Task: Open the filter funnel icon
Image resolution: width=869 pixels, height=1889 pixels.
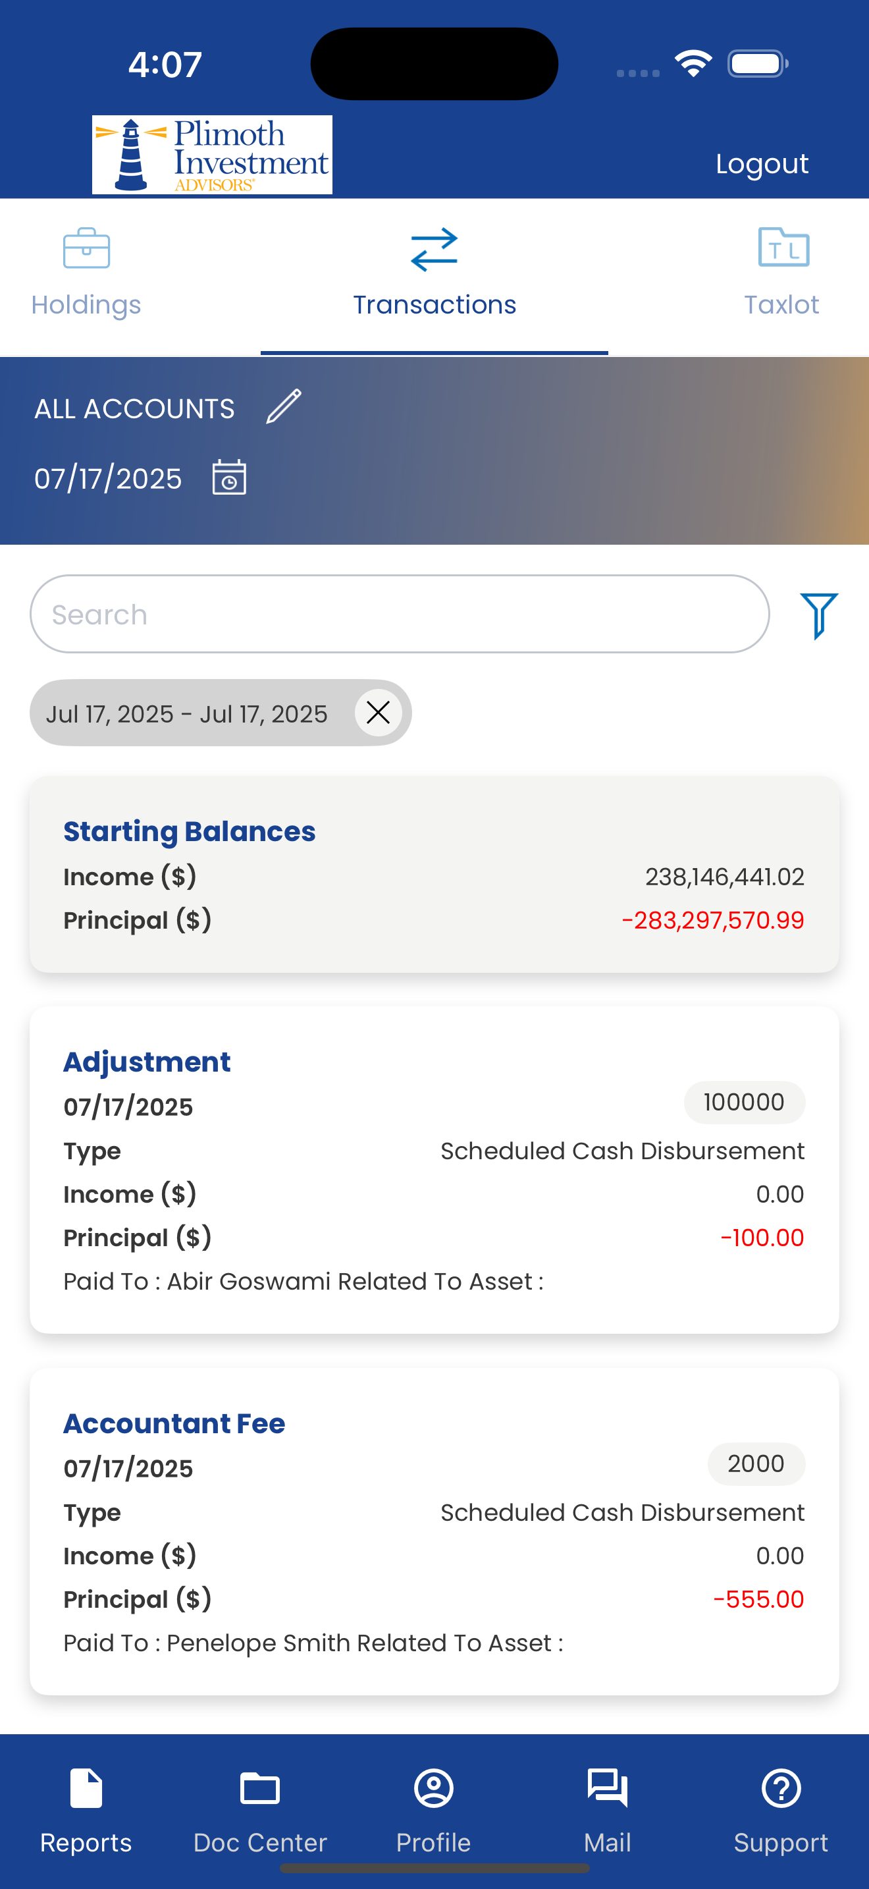Action: [x=819, y=616]
